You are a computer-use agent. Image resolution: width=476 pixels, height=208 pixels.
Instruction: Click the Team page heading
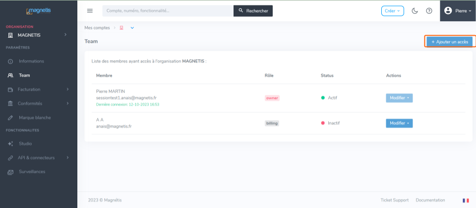[91, 41]
